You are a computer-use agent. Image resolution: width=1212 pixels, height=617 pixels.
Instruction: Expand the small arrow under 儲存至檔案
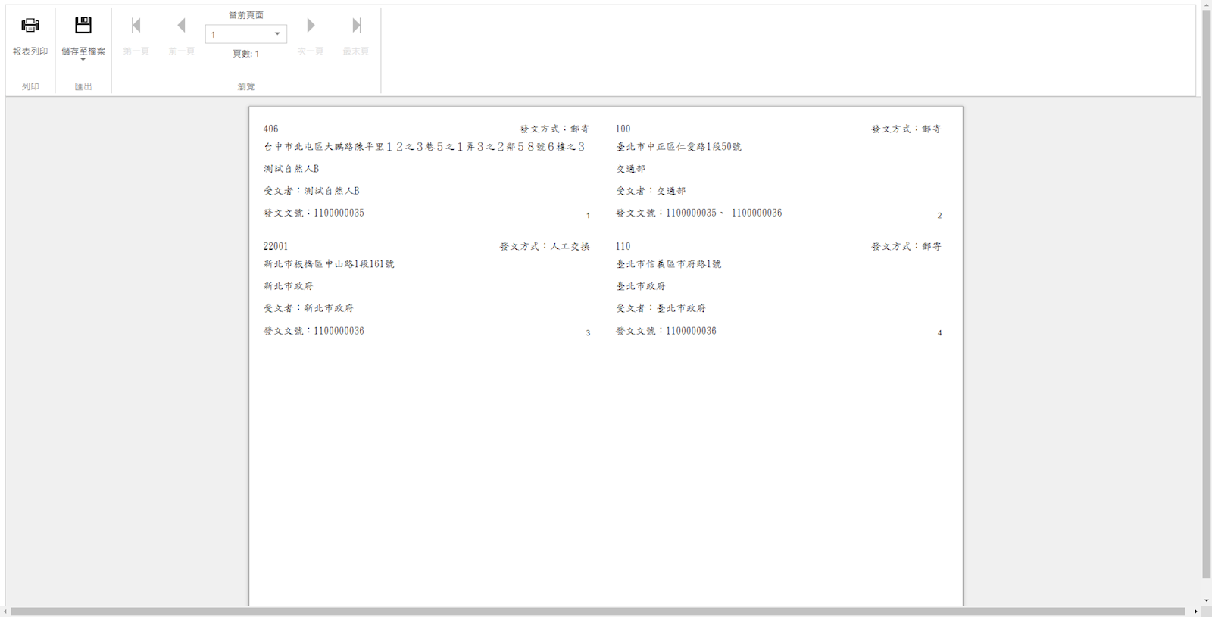(x=83, y=60)
